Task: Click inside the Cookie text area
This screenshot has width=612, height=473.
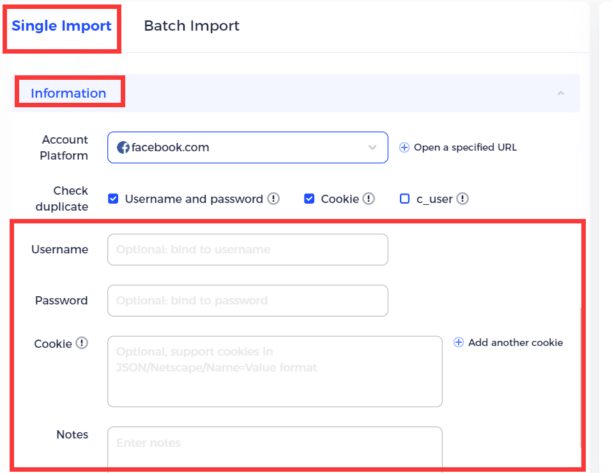Action: point(275,372)
